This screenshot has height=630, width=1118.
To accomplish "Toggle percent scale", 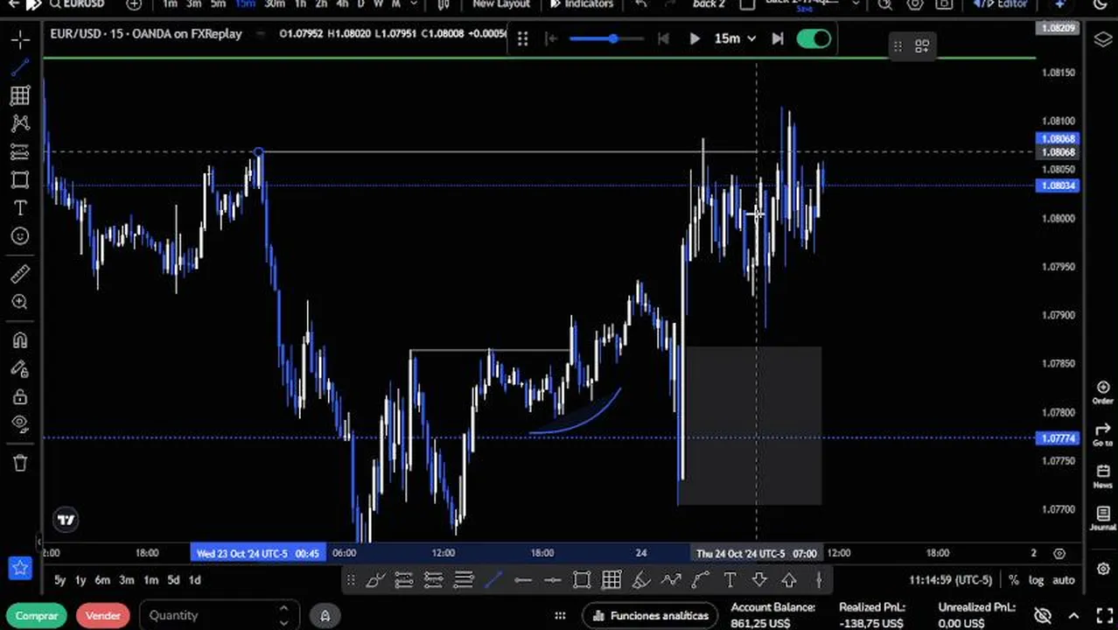I will pos(1014,580).
